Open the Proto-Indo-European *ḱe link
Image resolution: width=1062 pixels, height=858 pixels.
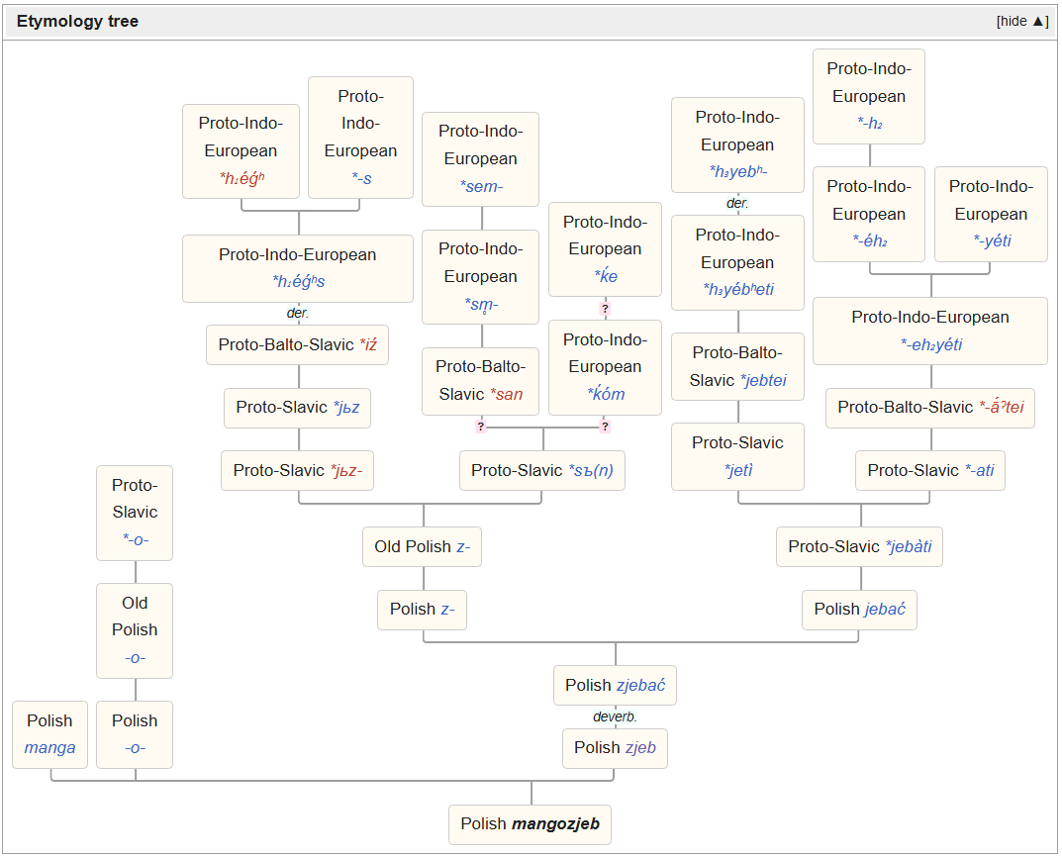point(606,276)
